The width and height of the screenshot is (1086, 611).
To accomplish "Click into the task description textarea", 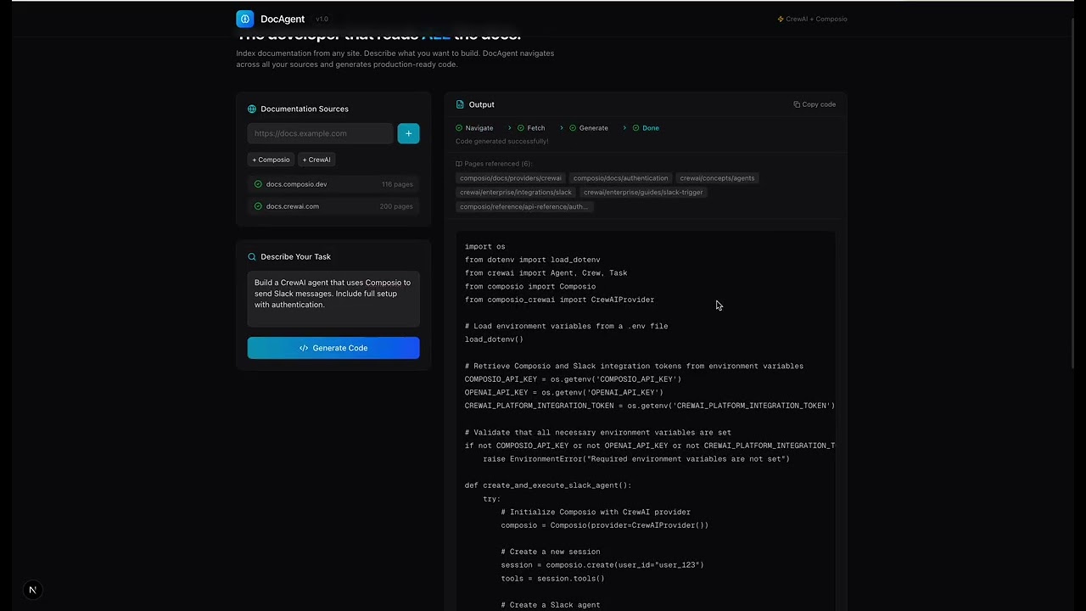I will pyautogui.click(x=333, y=299).
